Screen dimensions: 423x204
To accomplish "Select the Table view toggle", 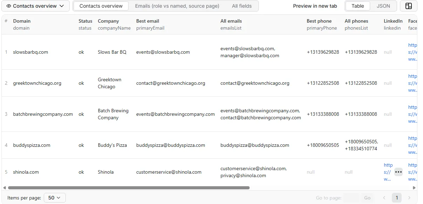I will coord(358,6).
